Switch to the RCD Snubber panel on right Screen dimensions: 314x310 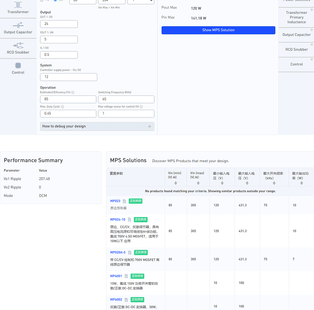tap(296, 49)
